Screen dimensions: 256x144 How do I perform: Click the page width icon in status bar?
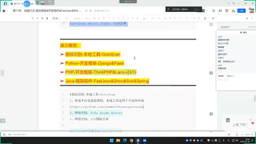(10, 134)
